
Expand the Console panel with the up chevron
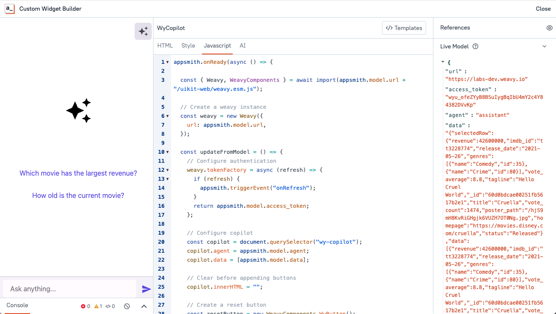pyautogui.click(x=144, y=306)
